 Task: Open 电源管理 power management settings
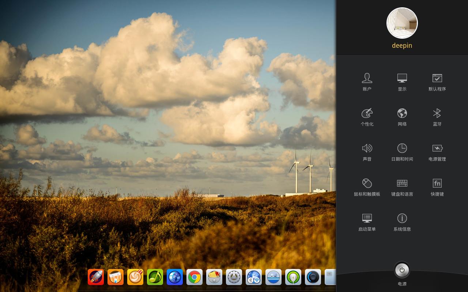[x=437, y=152]
